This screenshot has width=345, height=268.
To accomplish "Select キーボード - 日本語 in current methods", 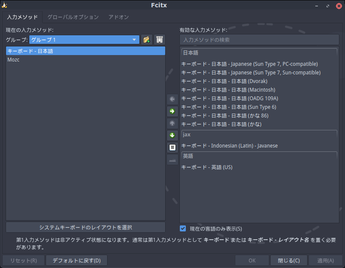I will (x=86, y=51).
